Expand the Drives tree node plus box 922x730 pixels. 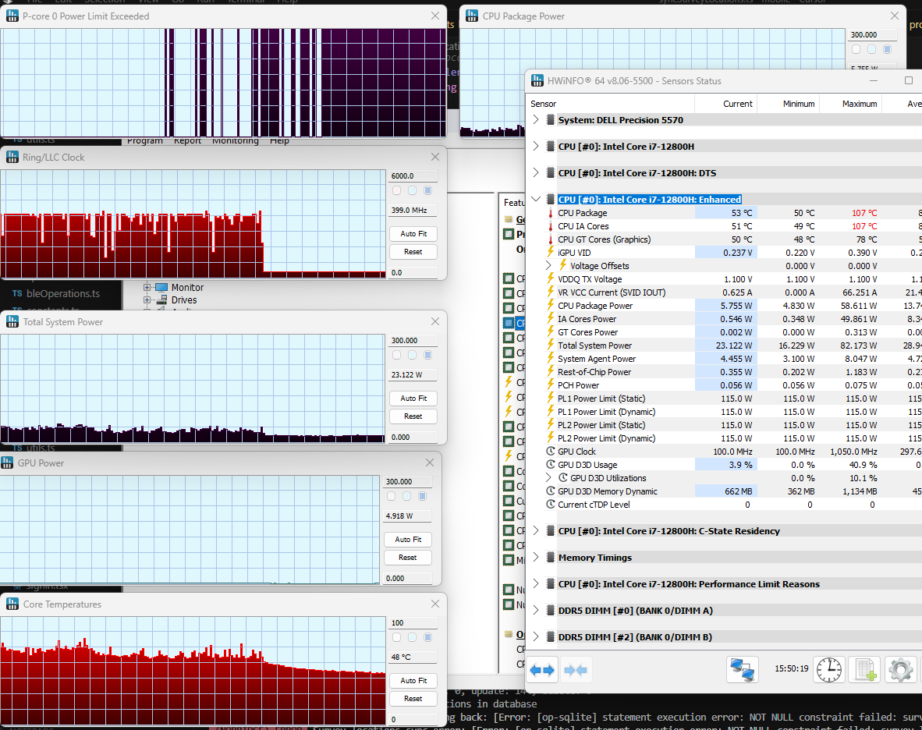[x=147, y=299]
